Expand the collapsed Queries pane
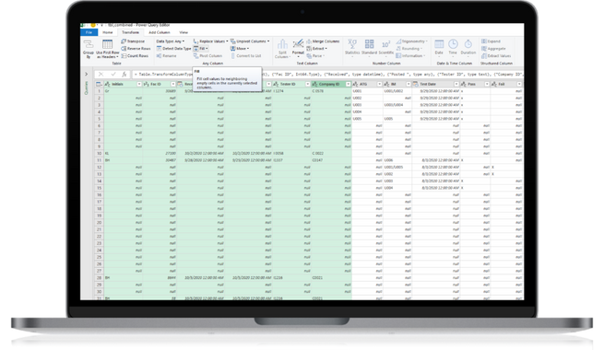 click(87, 75)
